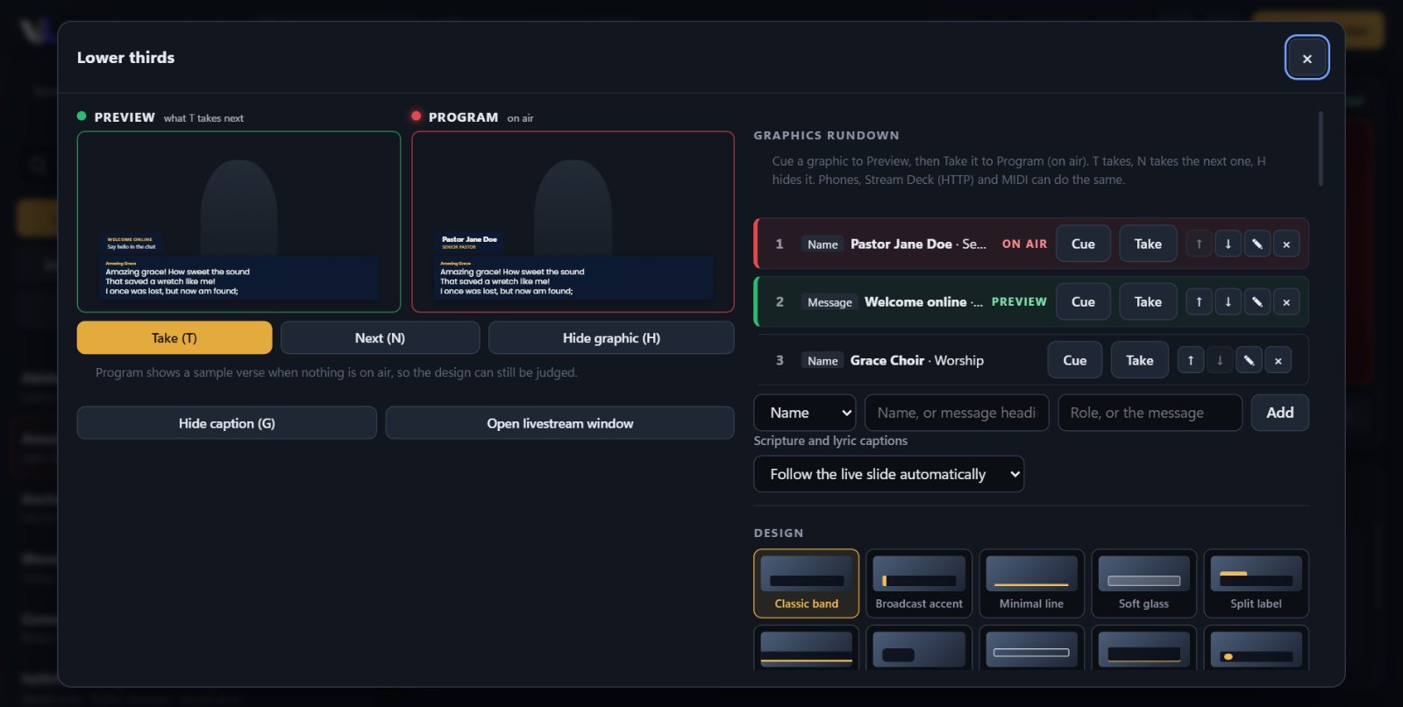Viewport: 1403px width, 707px height.
Task: Cue the Pastor Jane Doe graphic
Action: 1083,244
